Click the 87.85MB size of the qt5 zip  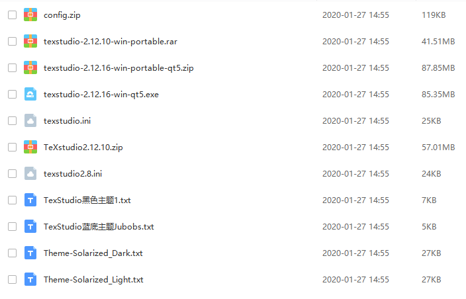pyautogui.click(x=438, y=68)
